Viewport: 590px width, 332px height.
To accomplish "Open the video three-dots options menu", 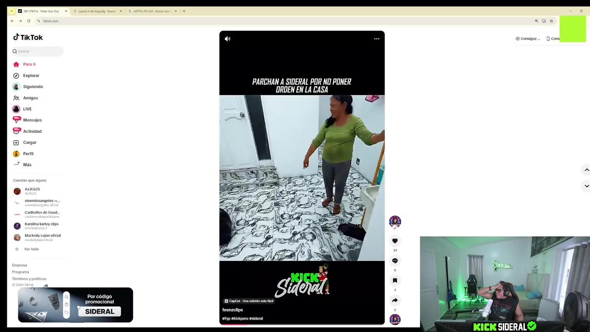I will coord(377,39).
